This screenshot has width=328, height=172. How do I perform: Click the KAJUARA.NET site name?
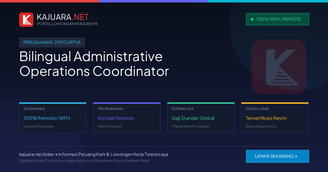[x=63, y=17]
